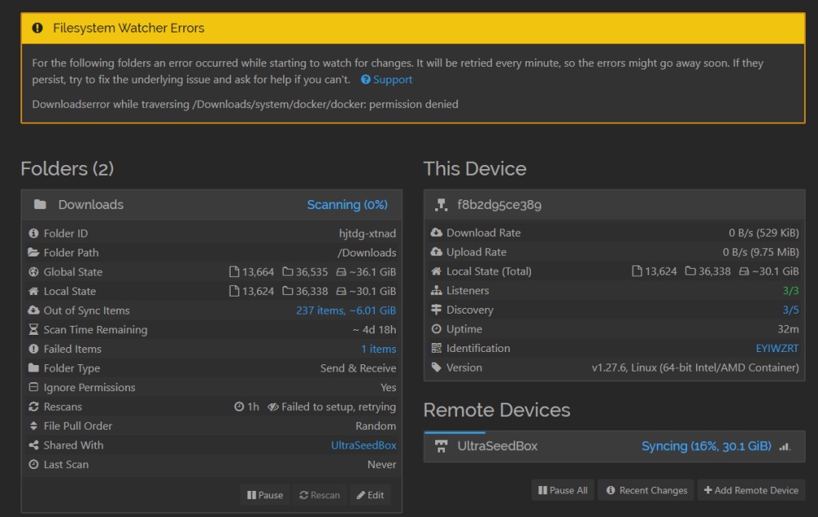
Task: Pause the Downloads folder
Action: [x=265, y=495]
